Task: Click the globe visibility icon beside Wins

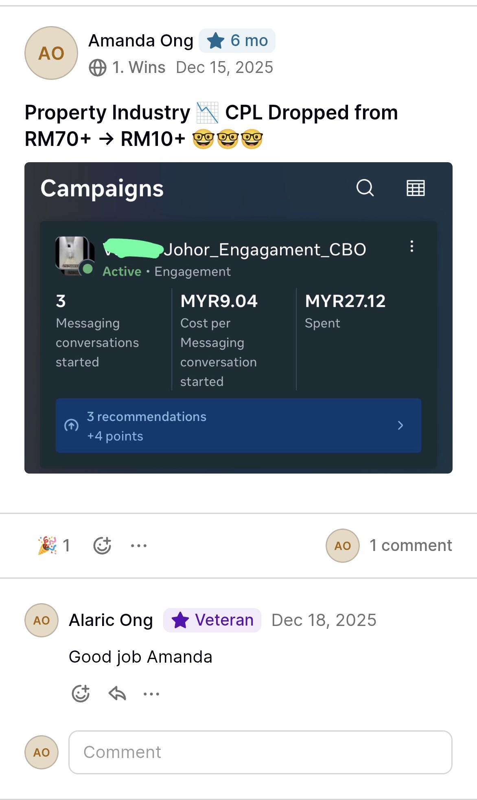Action: pyautogui.click(x=98, y=68)
